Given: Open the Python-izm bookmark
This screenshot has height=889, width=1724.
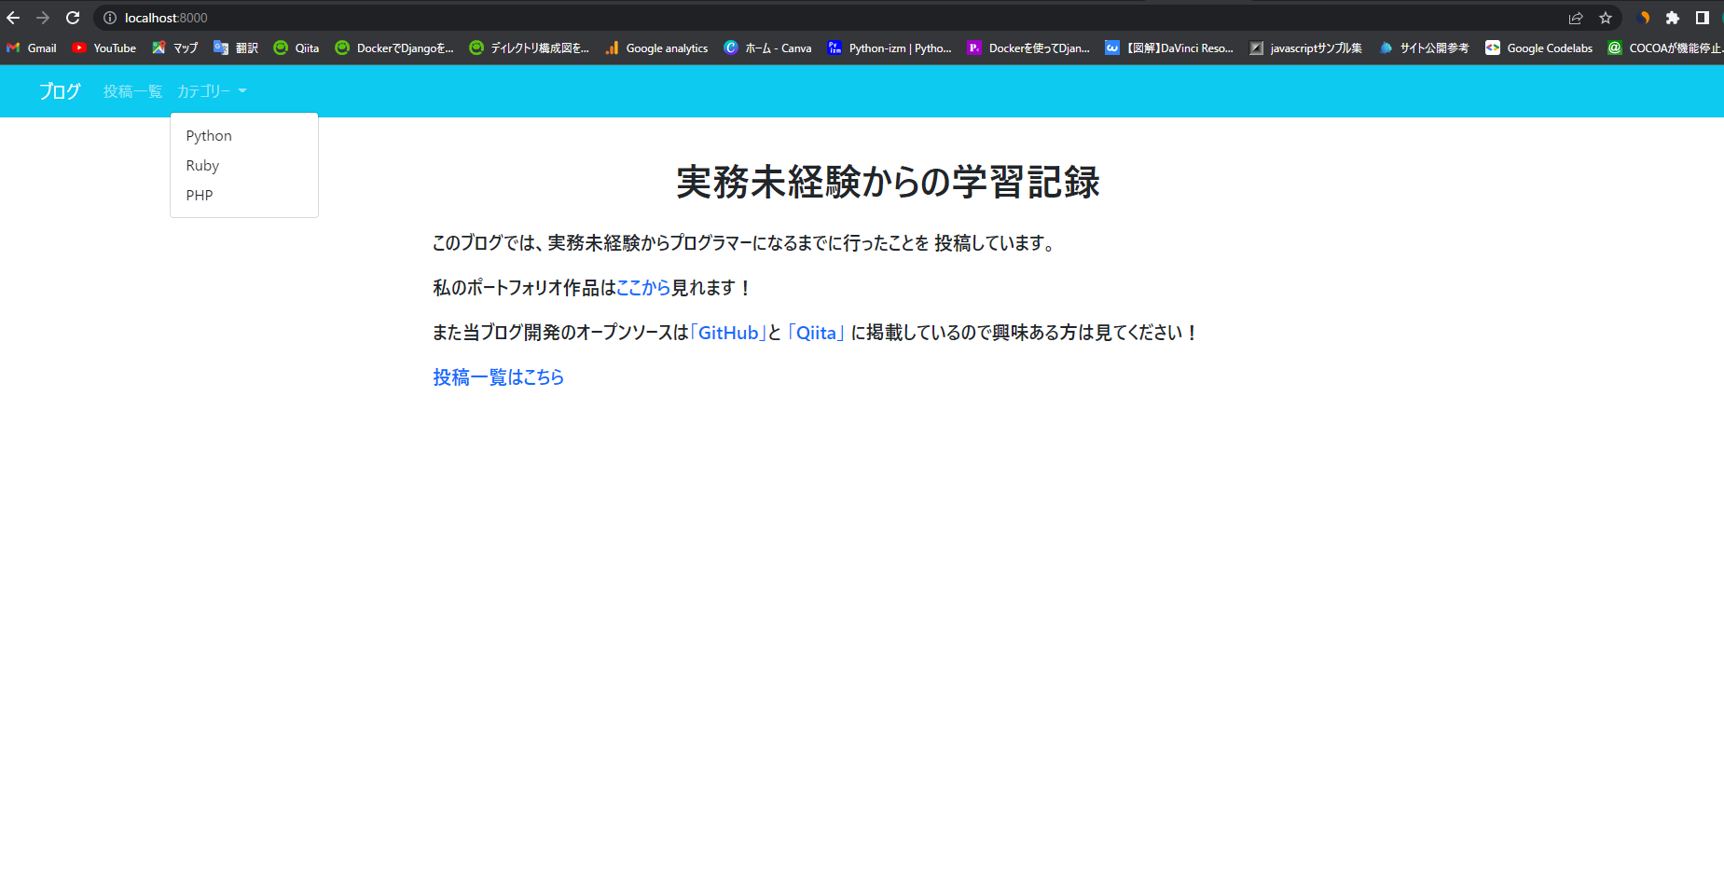Looking at the screenshot, I should (x=890, y=48).
